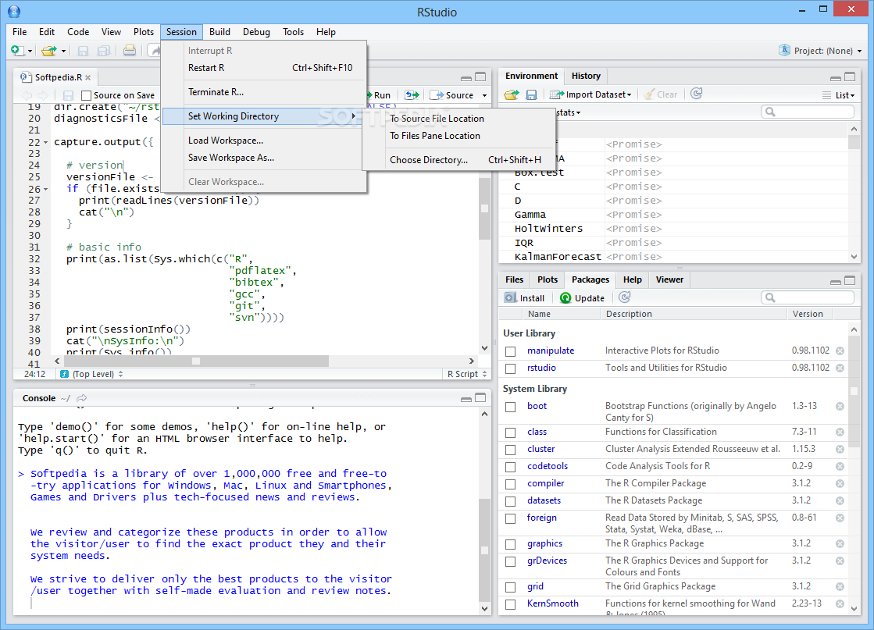Maximize the Environment pane
The image size is (874, 630).
pos(850,77)
